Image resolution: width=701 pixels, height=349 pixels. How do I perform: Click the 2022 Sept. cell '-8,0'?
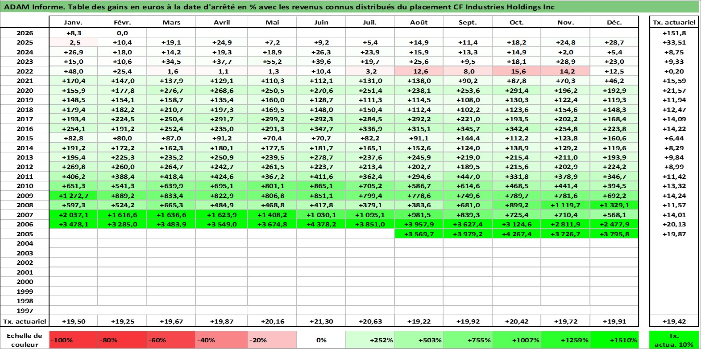point(468,71)
